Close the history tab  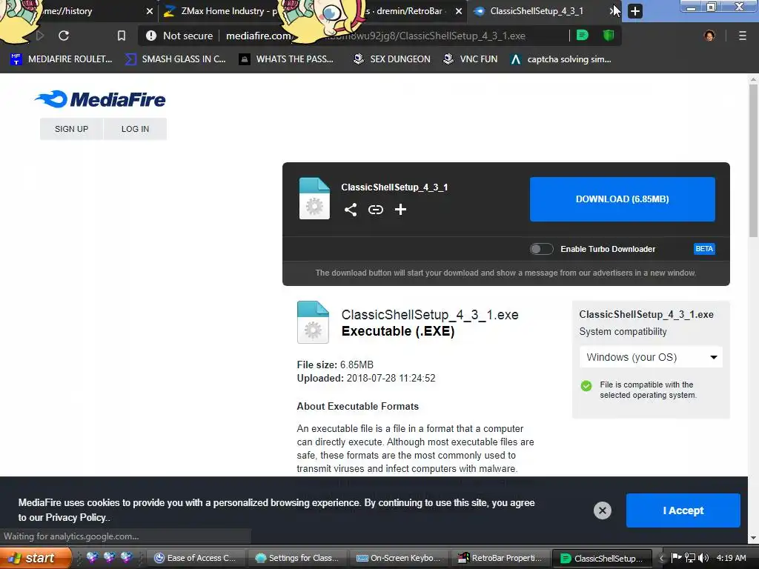(150, 10)
